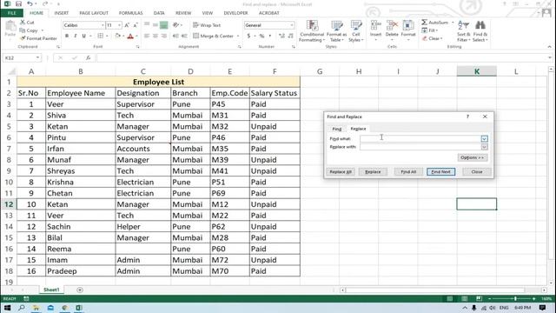
Task: Click the formula bar input area
Action: 321,58
